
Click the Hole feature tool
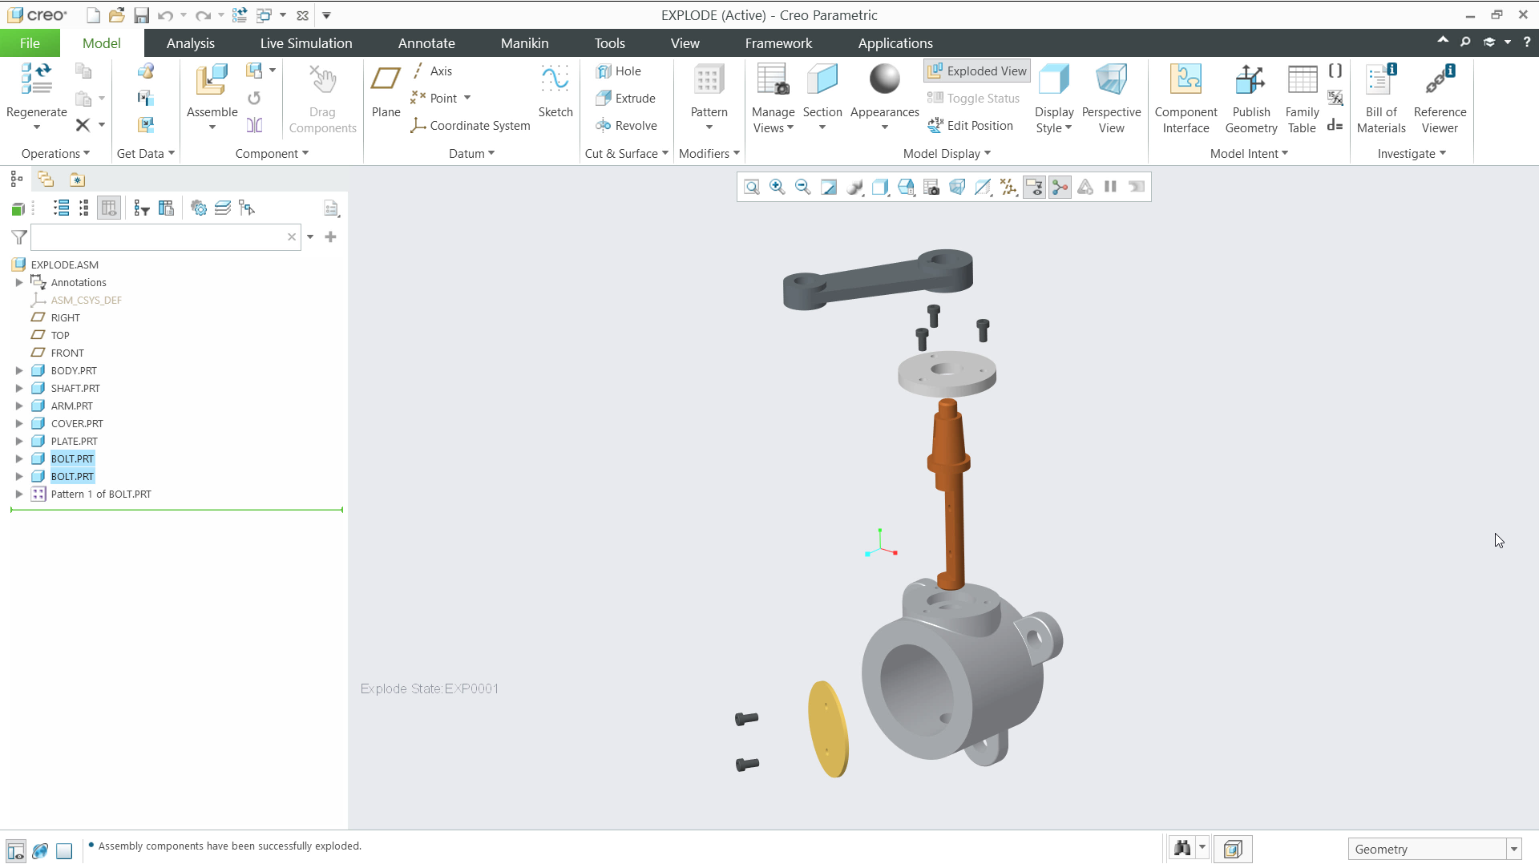pyautogui.click(x=618, y=71)
